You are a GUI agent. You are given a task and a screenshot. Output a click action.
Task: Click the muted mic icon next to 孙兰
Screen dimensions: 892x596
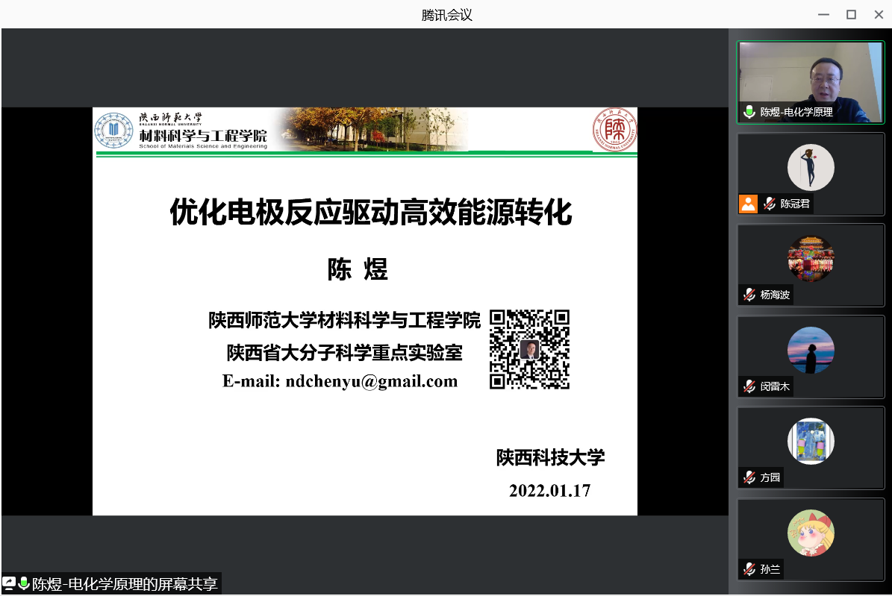(749, 569)
